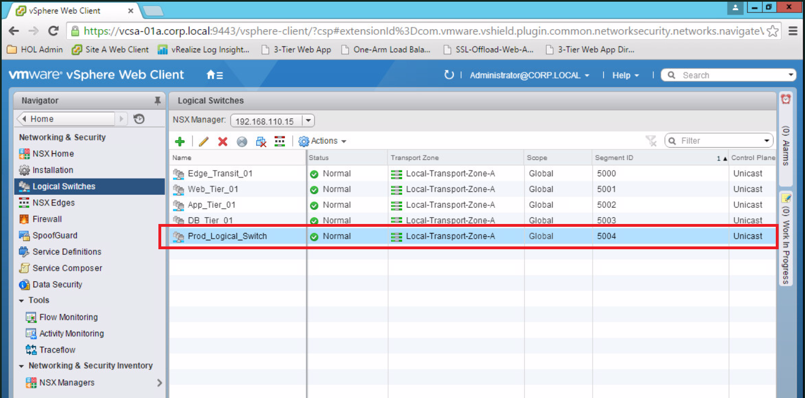805x398 pixels.
Task: Refresh the vSphere Web Client view
Action: [448, 75]
